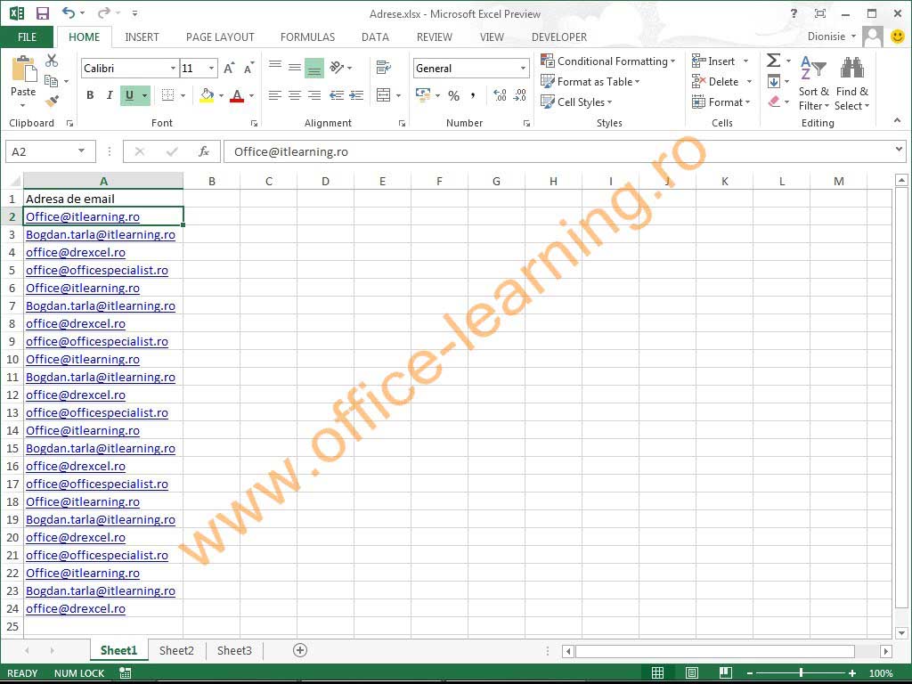912x684 pixels.
Task: Open the Find & Select menu
Action: (x=852, y=82)
